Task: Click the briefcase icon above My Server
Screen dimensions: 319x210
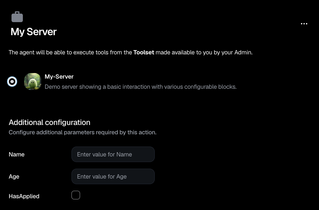Action: pyautogui.click(x=17, y=17)
